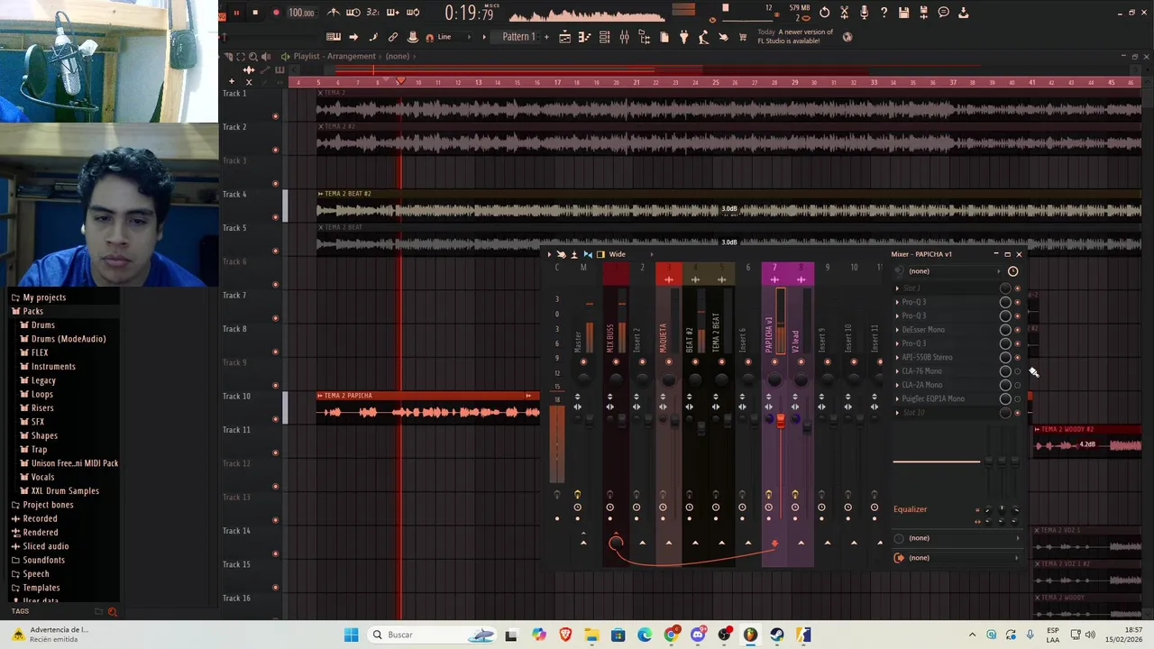Image resolution: width=1154 pixels, height=649 pixels.
Task: Show the Playlist view icon
Action: click(x=564, y=37)
